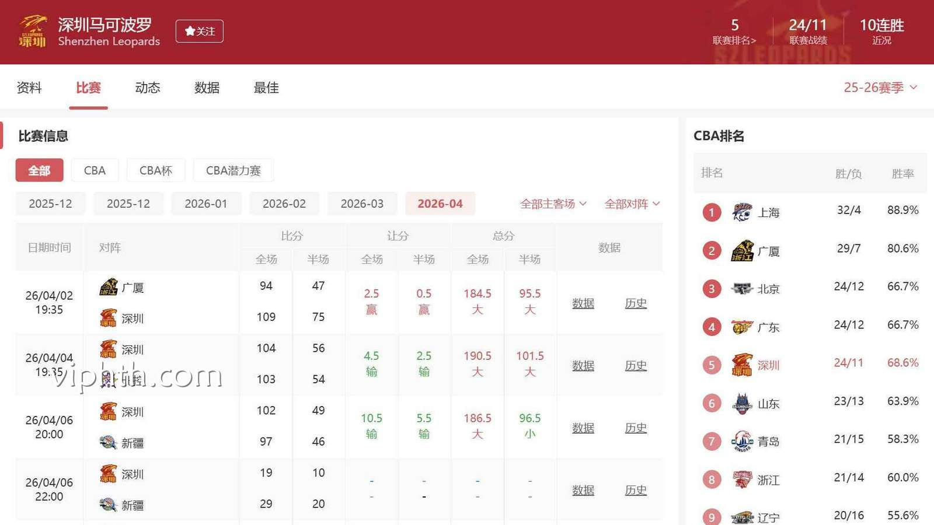Open 数据 link for 26/04/04 match
Image resolution: width=934 pixels, height=525 pixels.
coord(583,366)
